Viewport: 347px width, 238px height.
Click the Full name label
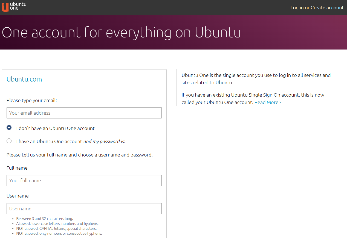(x=17, y=168)
